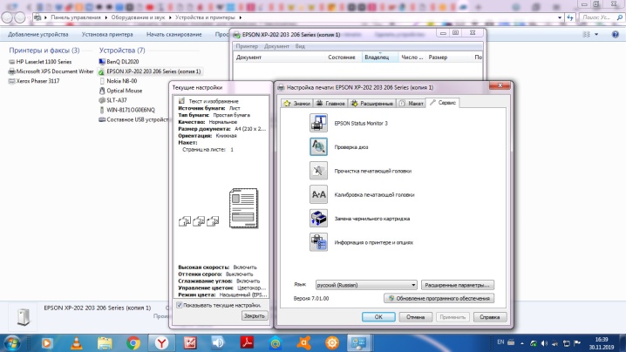Start print head cleaning (Прочистка печатающей головки) icon
626x352 pixels.
click(x=318, y=171)
